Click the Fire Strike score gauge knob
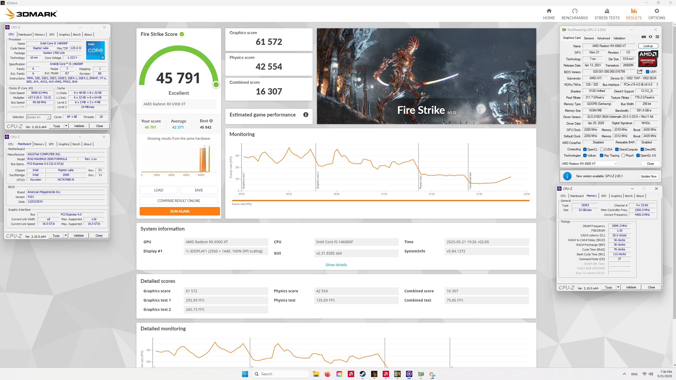 [216, 85]
